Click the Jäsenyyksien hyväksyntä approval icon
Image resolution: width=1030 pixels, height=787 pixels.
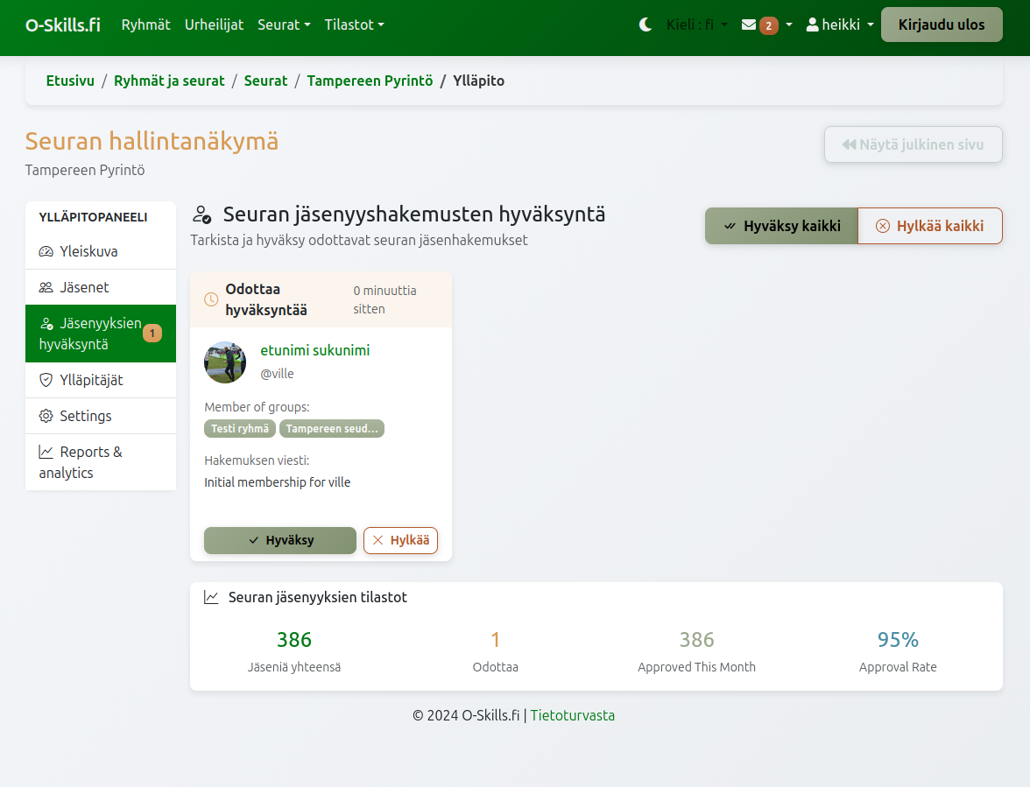[x=46, y=323]
